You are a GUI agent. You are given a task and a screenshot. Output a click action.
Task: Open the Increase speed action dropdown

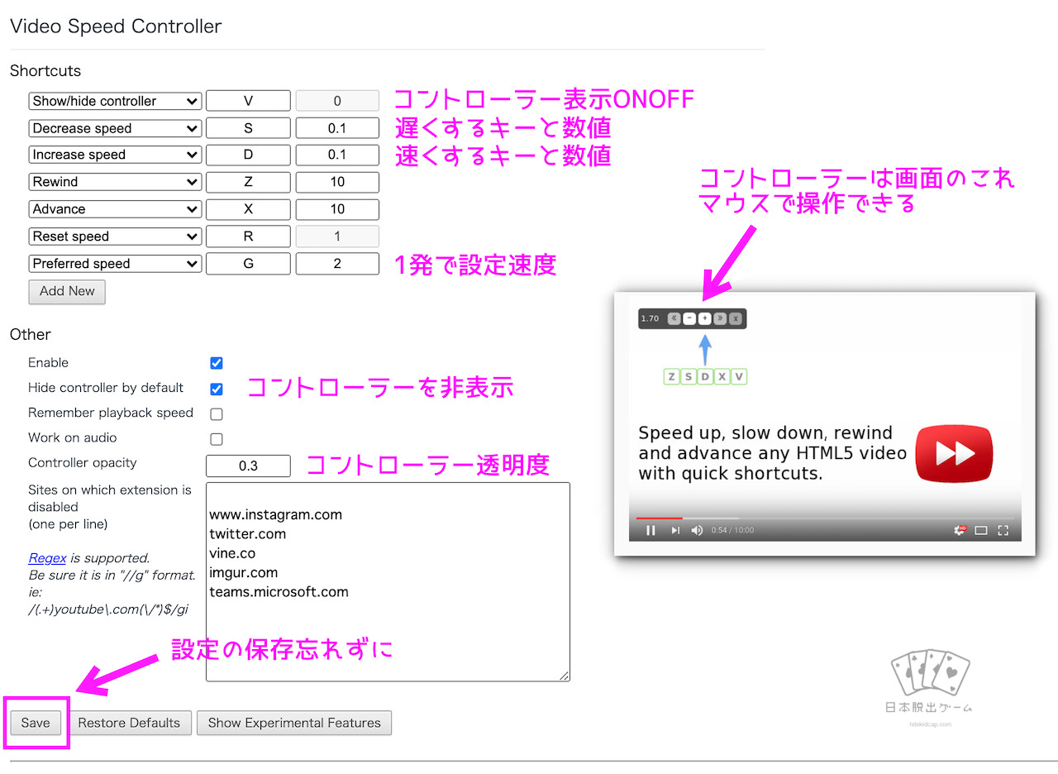click(115, 155)
